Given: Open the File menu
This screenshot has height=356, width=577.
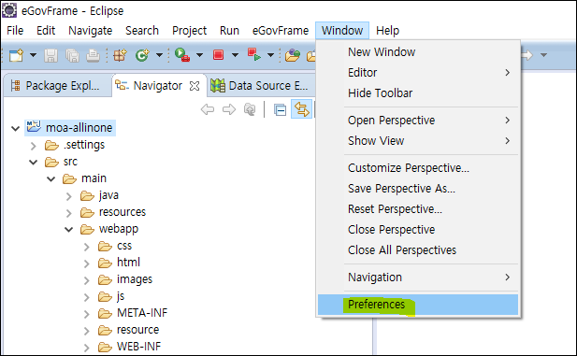Looking at the screenshot, I should click(15, 31).
